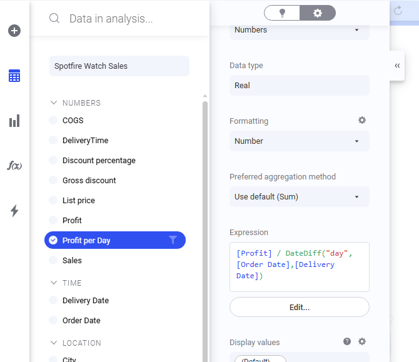Open the visualization types bar chart icon
This screenshot has height=362, width=419.
coord(14,121)
